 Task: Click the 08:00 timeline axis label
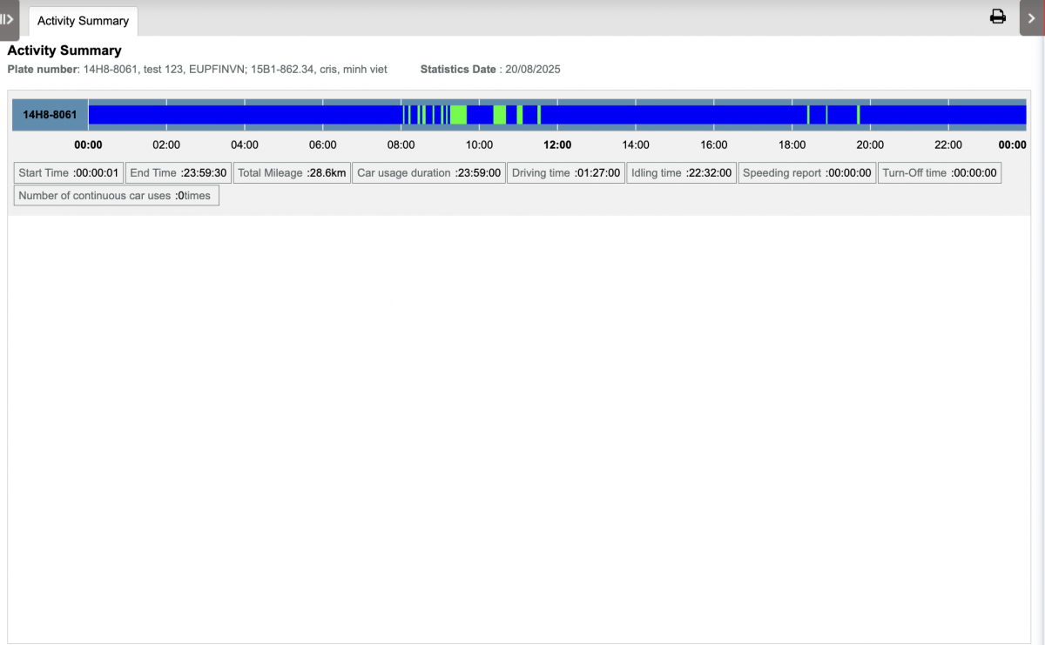pos(401,145)
